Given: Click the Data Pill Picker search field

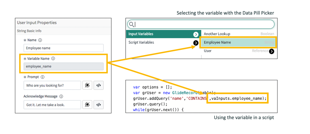Looking at the screenshot, I should [x=201, y=24].
